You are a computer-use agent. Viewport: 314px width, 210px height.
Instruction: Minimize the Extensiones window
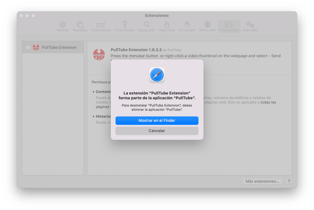[x=27, y=16]
